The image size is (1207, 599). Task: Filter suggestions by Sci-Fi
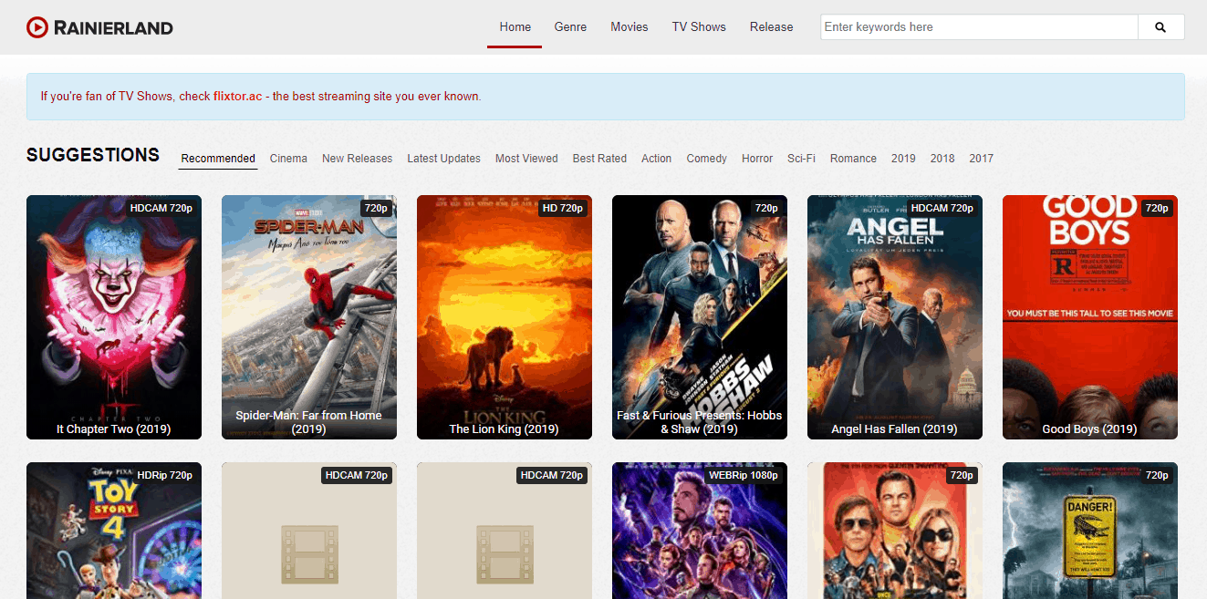click(x=801, y=159)
